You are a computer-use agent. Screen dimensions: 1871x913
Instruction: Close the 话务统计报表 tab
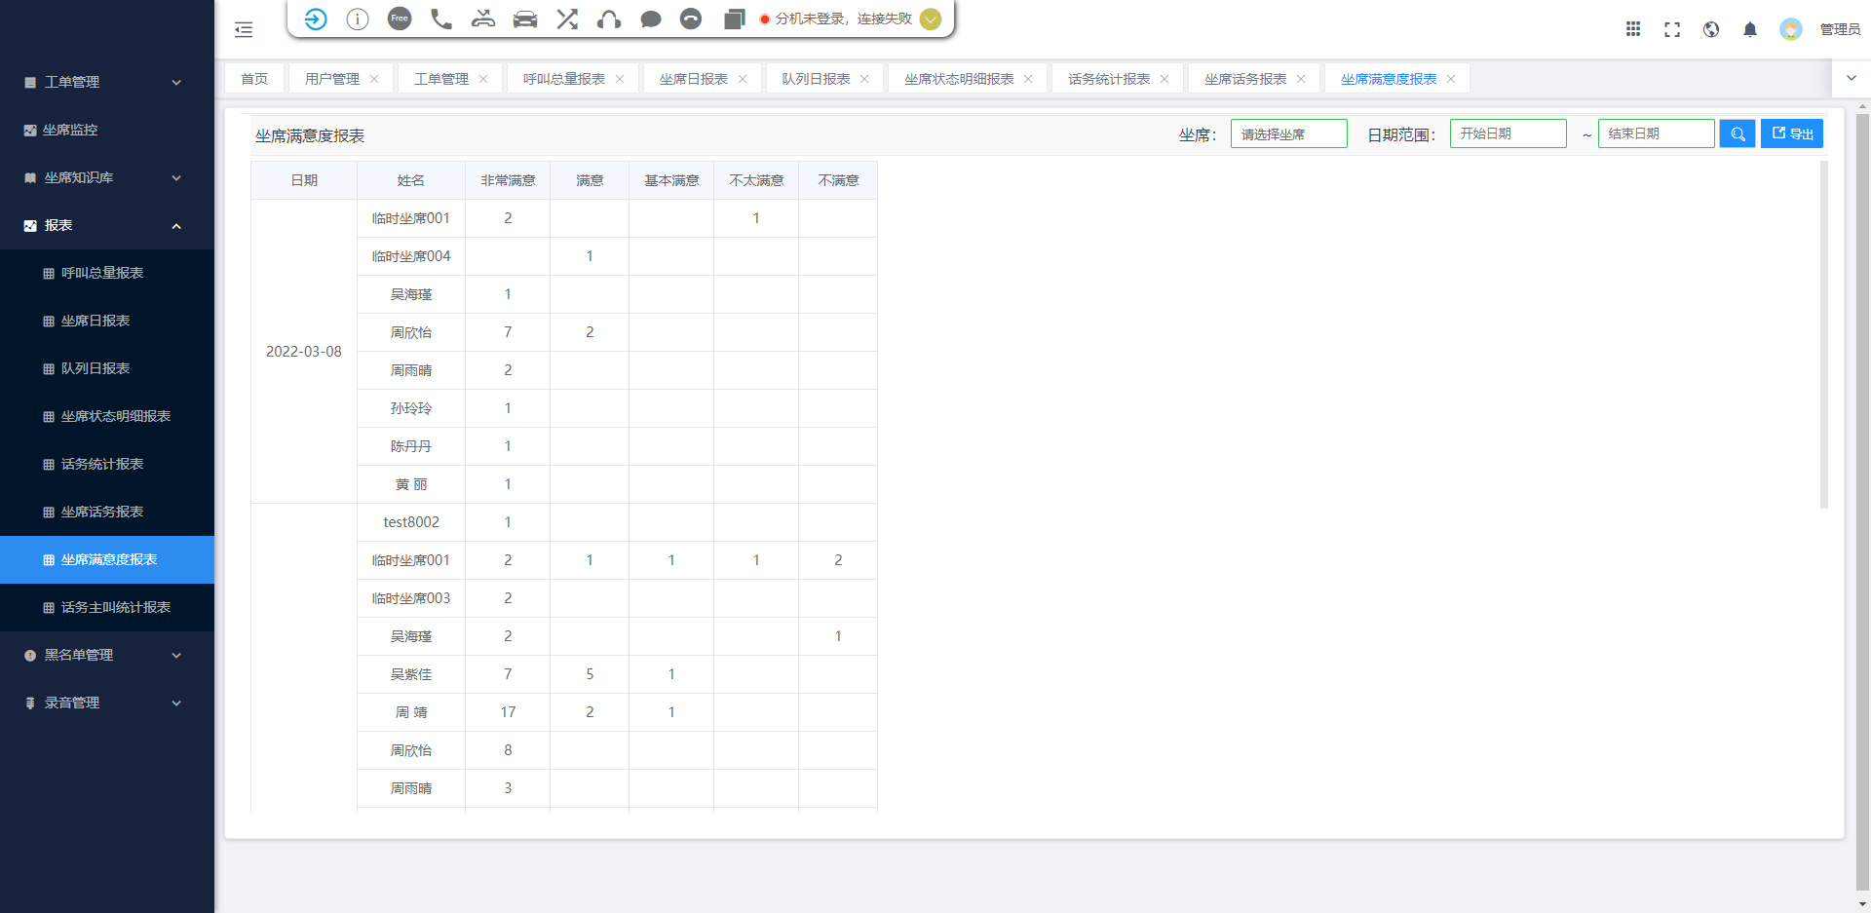tap(1165, 79)
